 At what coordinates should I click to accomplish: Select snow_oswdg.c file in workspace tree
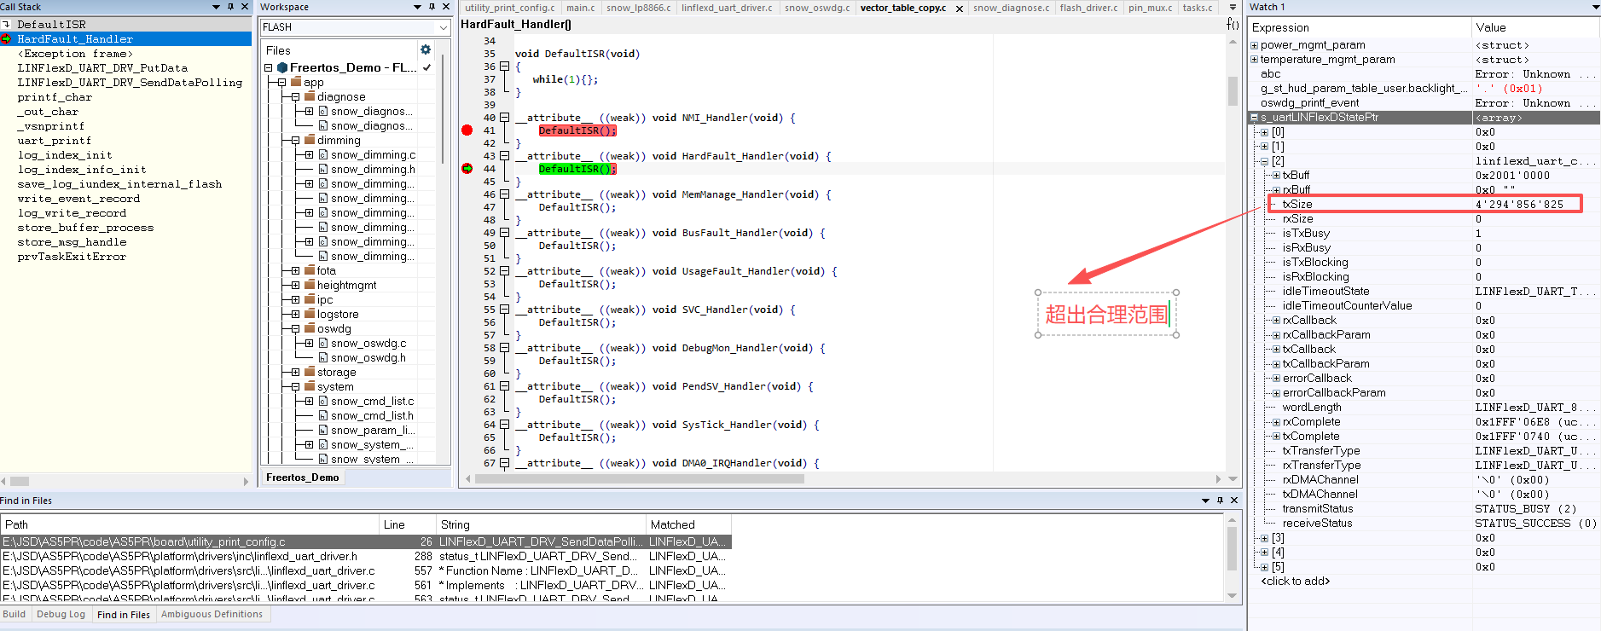[x=368, y=343]
